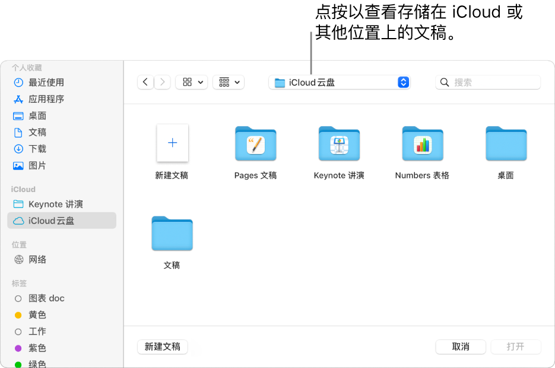Click the folder icon in the location pop-up
This screenshot has width=555, height=368.
[280, 83]
